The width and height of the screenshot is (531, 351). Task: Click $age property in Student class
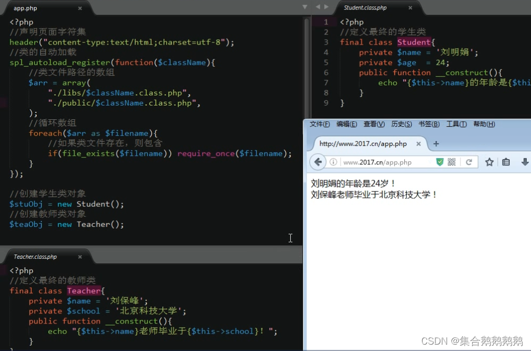point(407,63)
